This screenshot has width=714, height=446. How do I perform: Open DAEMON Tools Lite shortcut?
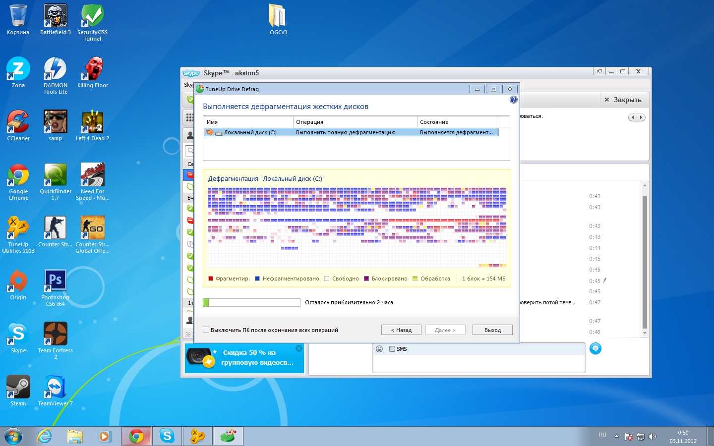[56, 75]
